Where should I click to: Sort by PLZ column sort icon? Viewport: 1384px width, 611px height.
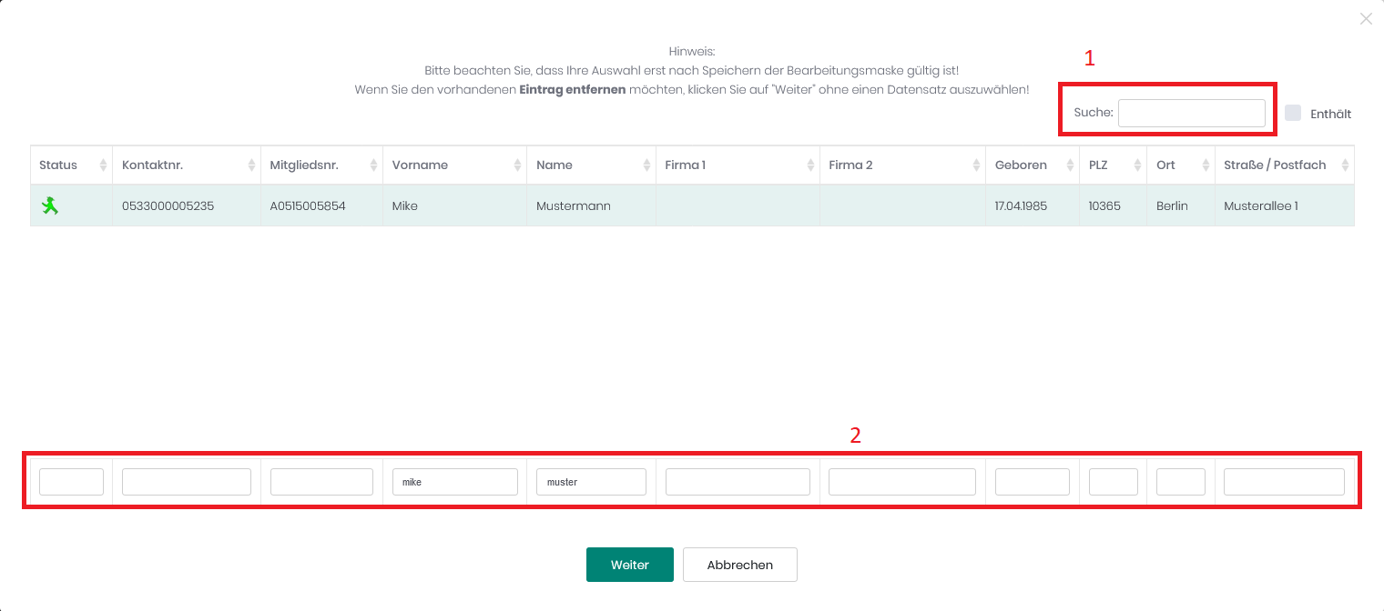[x=1137, y=165]
